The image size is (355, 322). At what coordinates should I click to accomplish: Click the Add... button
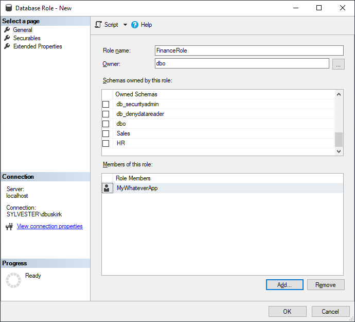coord(284,285)
